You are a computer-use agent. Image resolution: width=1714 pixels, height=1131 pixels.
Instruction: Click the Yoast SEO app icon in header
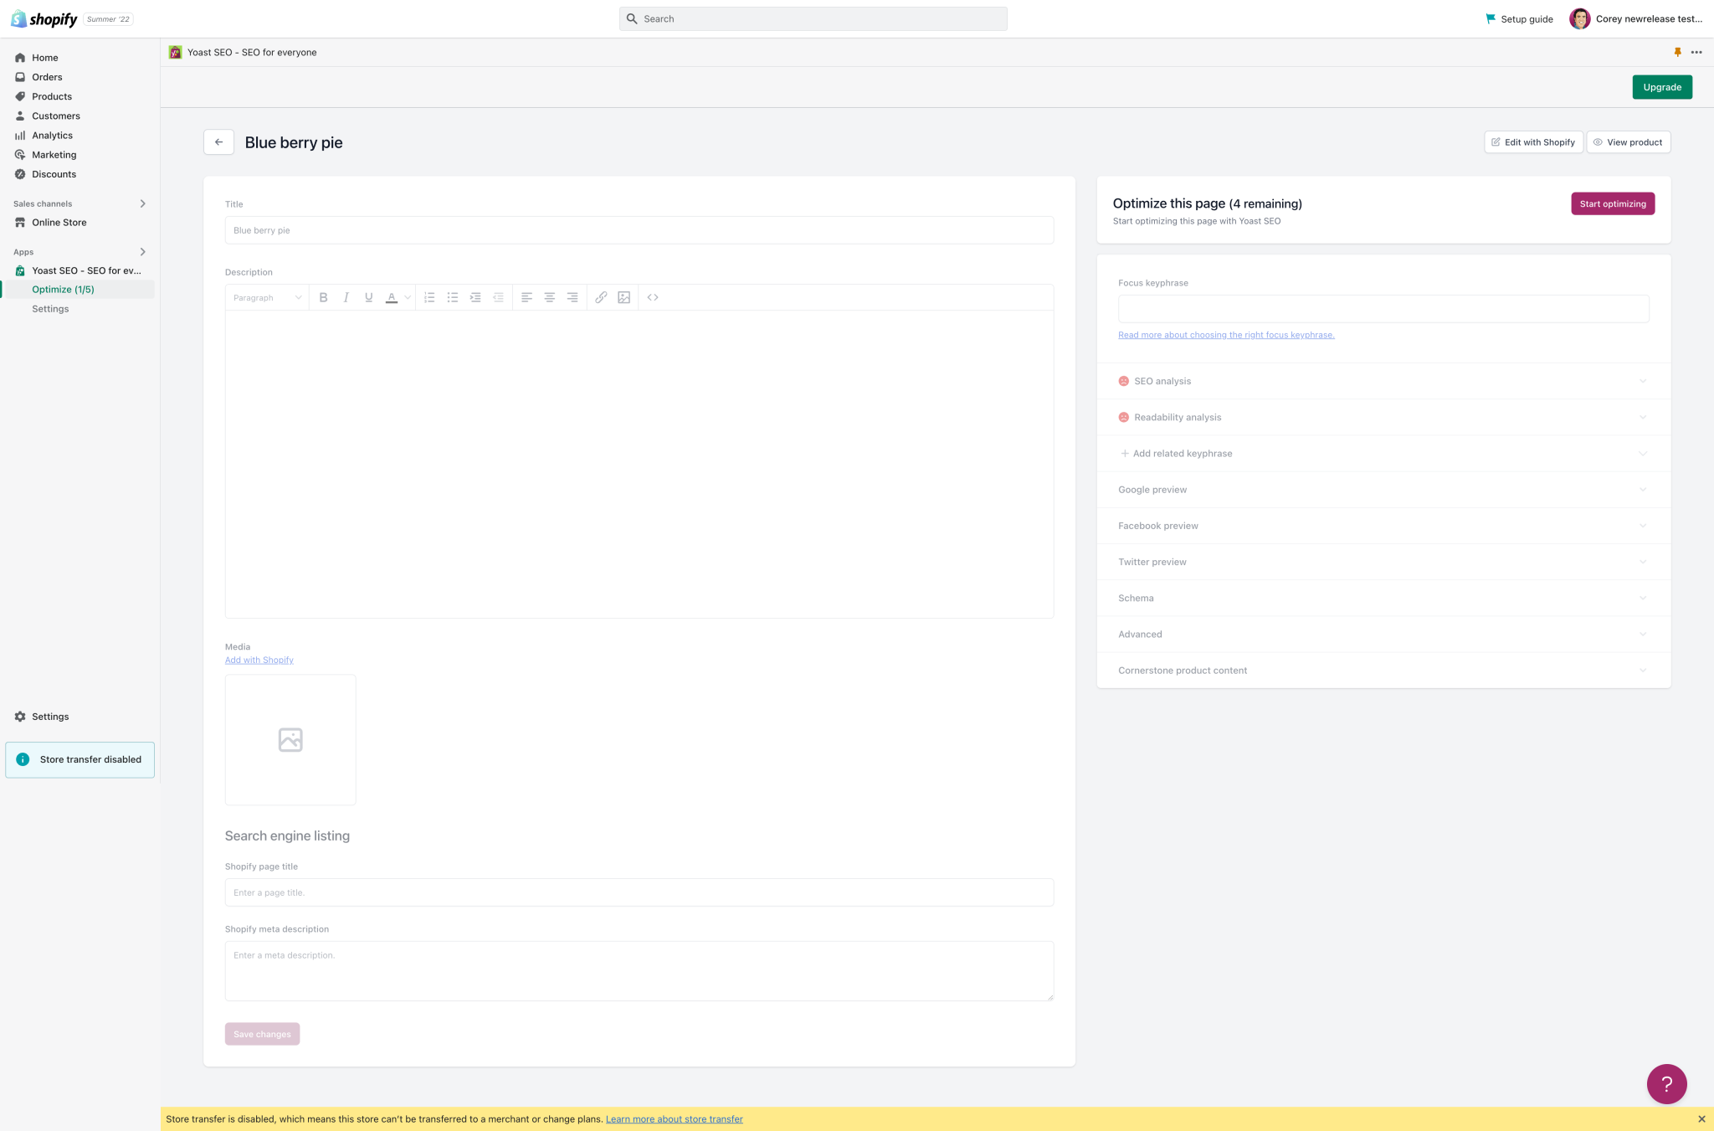coord(175,52)
